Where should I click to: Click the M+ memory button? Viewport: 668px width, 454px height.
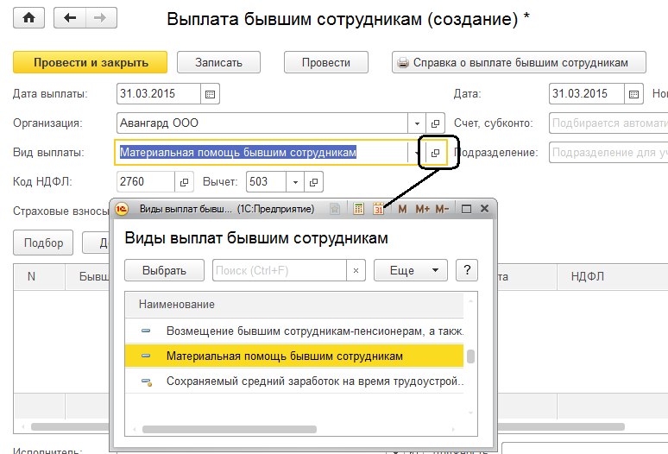(422, 209)
